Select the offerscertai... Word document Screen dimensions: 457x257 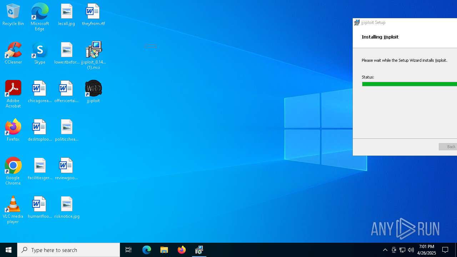[x=66, y=92]
